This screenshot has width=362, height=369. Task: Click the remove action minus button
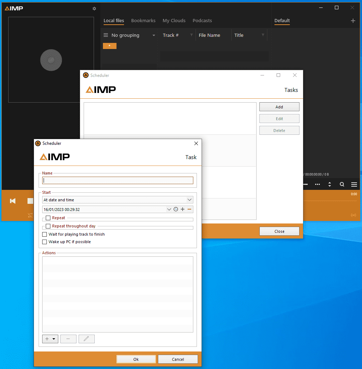[68, 339]
